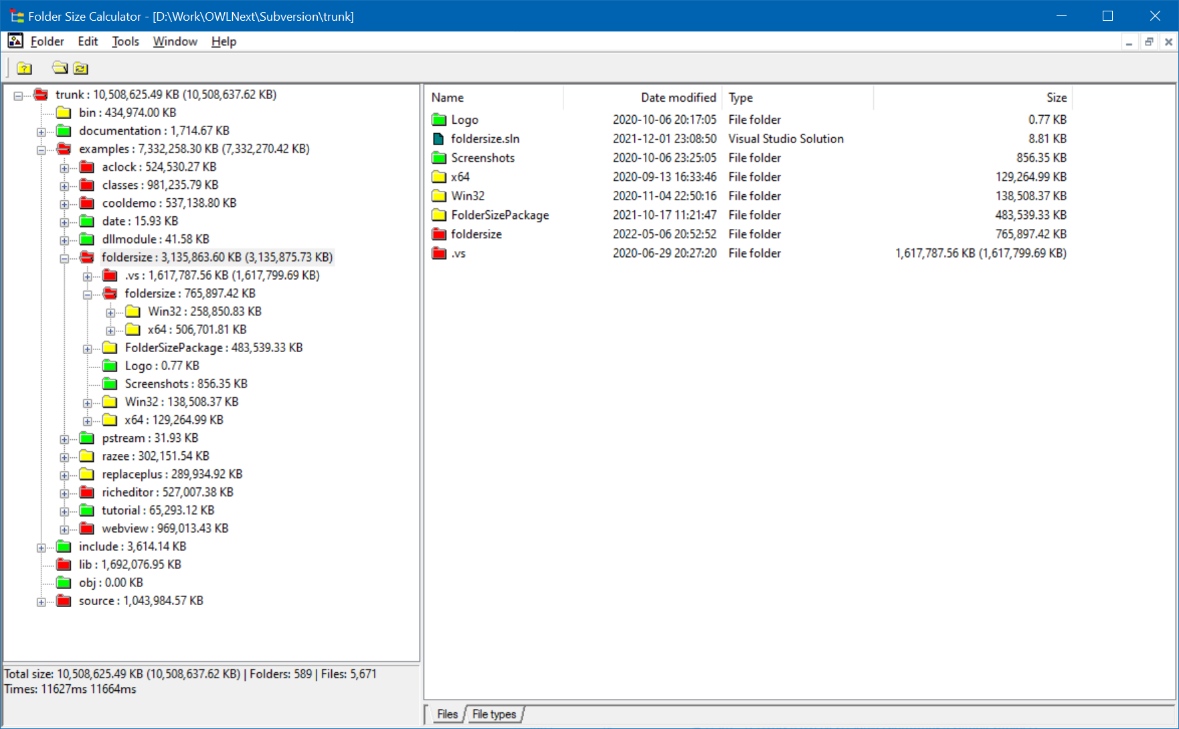Click the 'Folders: 589' status bar text
The height and width of the screenshot is (729, 1179).
(x=281, y=674)
